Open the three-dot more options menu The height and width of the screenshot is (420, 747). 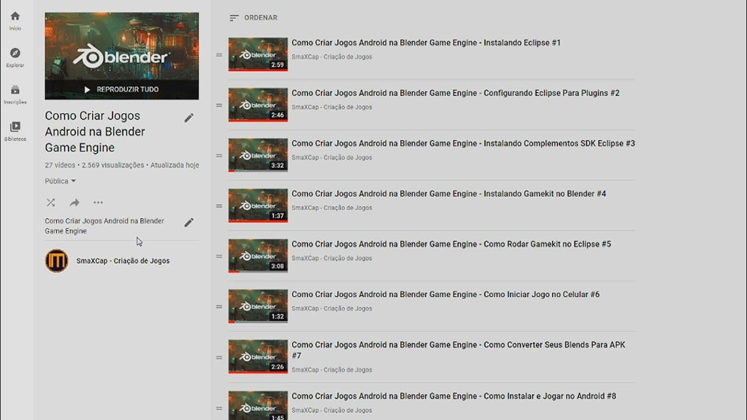pos(98,202)
